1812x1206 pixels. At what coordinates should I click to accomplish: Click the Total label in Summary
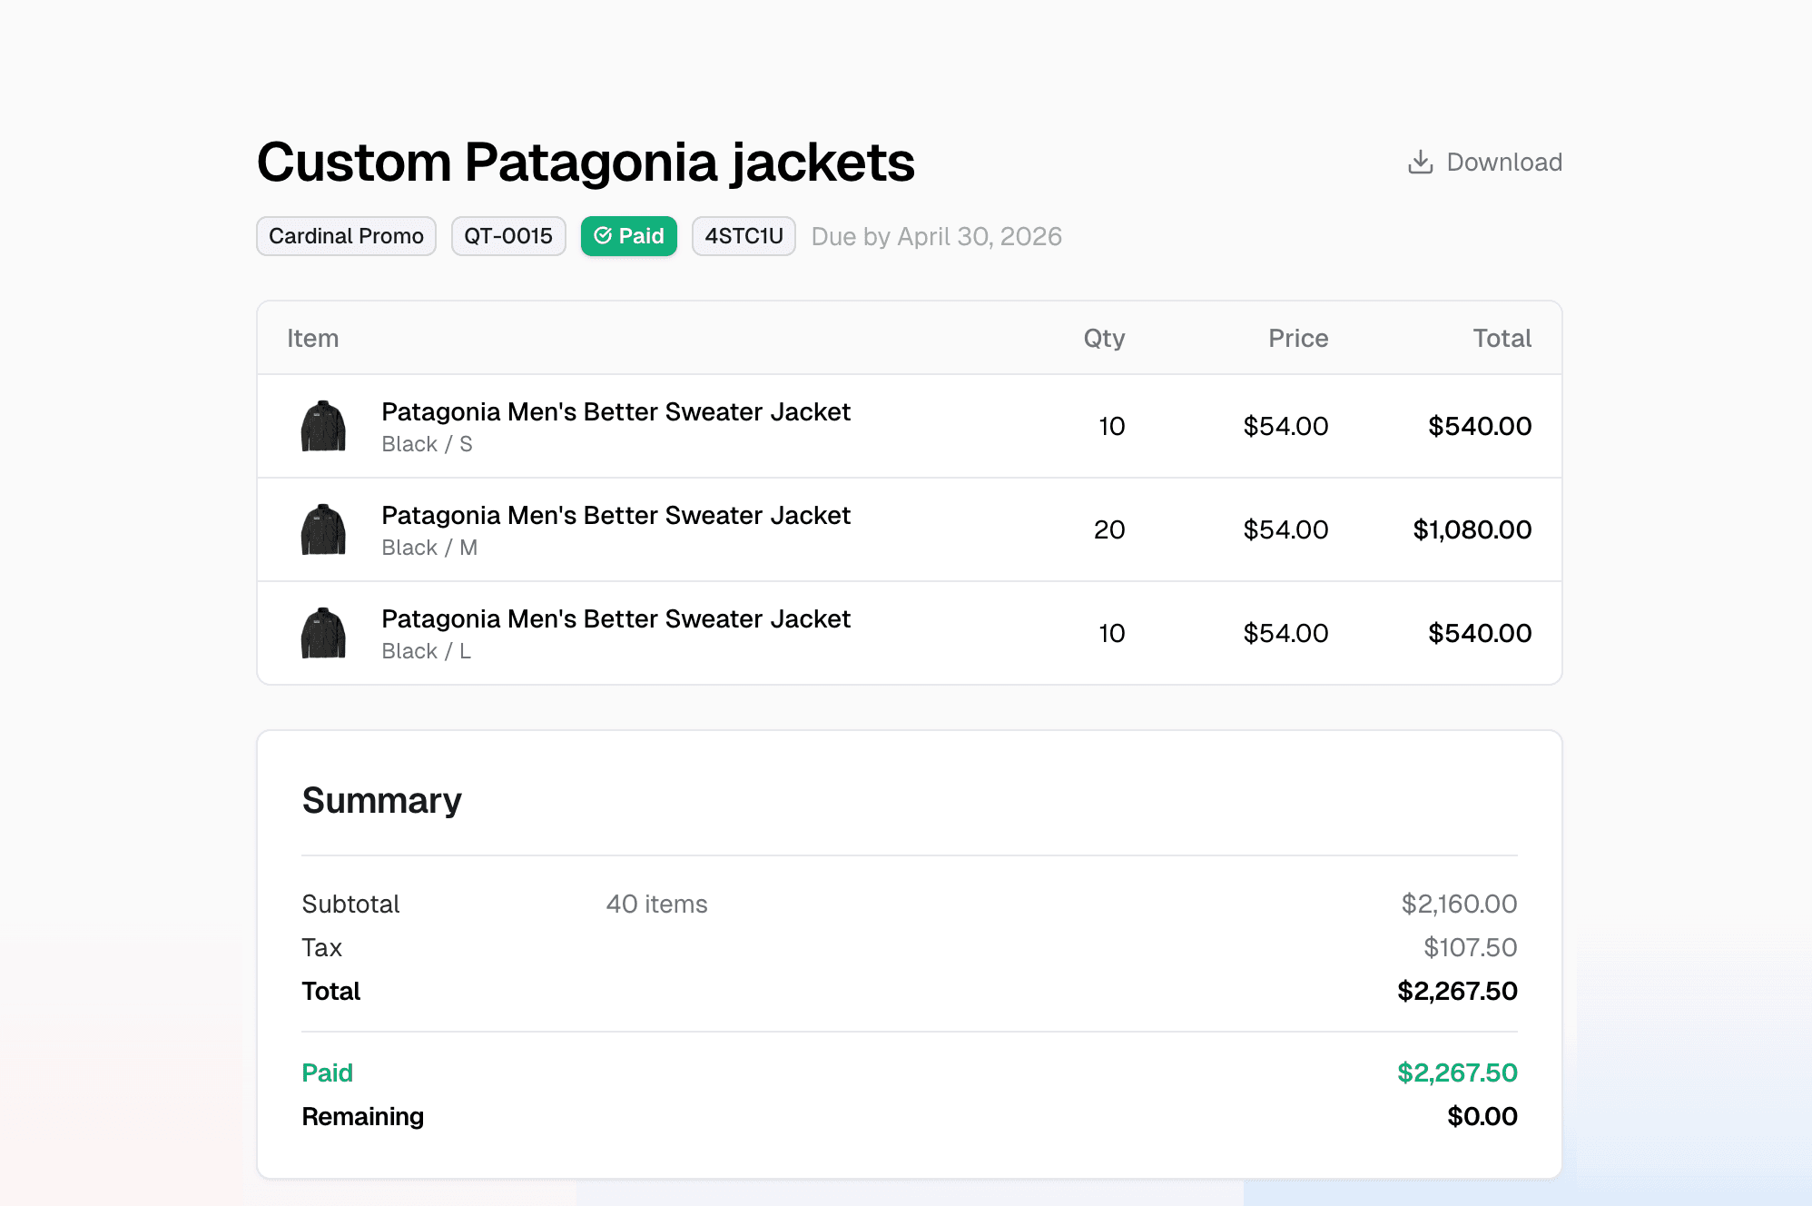pyautogui.click(x=330, y=991)
